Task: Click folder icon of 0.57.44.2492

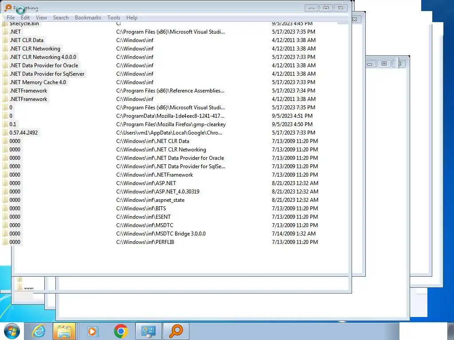Action: [x=5, y=133]
